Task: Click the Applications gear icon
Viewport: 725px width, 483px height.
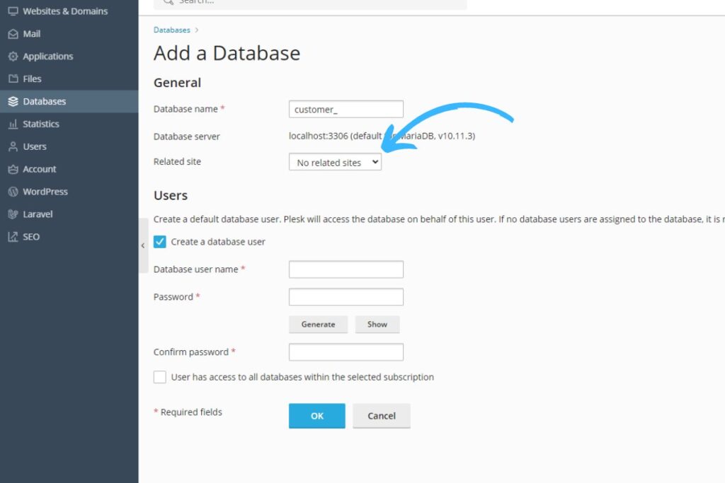Action: click(13, 57)
